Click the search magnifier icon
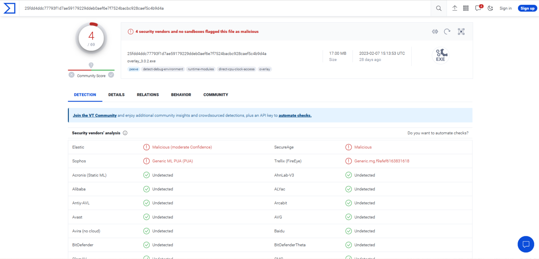The width and height of the screenshot is (539, 259). coord(439,8)
